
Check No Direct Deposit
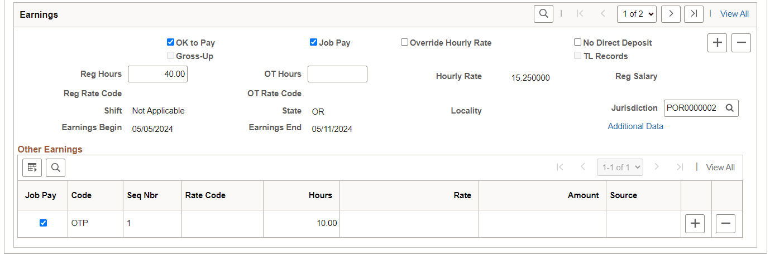tap(577, 42)
